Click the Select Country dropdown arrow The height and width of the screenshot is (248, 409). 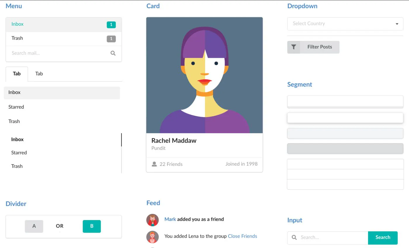click(397, 24)
